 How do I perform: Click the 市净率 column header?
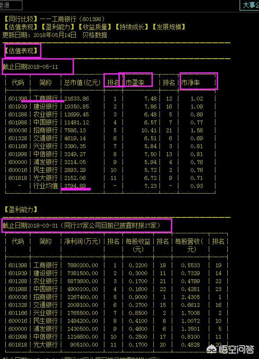point(191,82)
